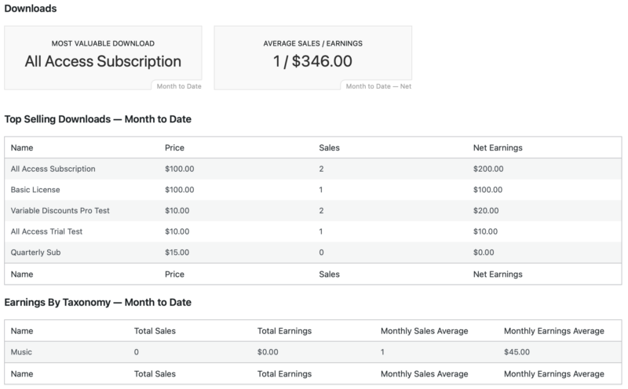Click the All Access Subscription tile value

coord(103,61)
